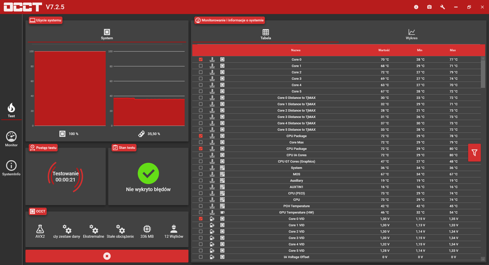Click the CPU usage icon beside 100 %
Image resolution: width=489 pixels, height=265 pixels.
coord(62,134)
